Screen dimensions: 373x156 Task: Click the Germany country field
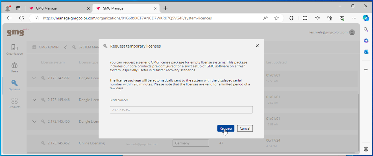[191, 143]
